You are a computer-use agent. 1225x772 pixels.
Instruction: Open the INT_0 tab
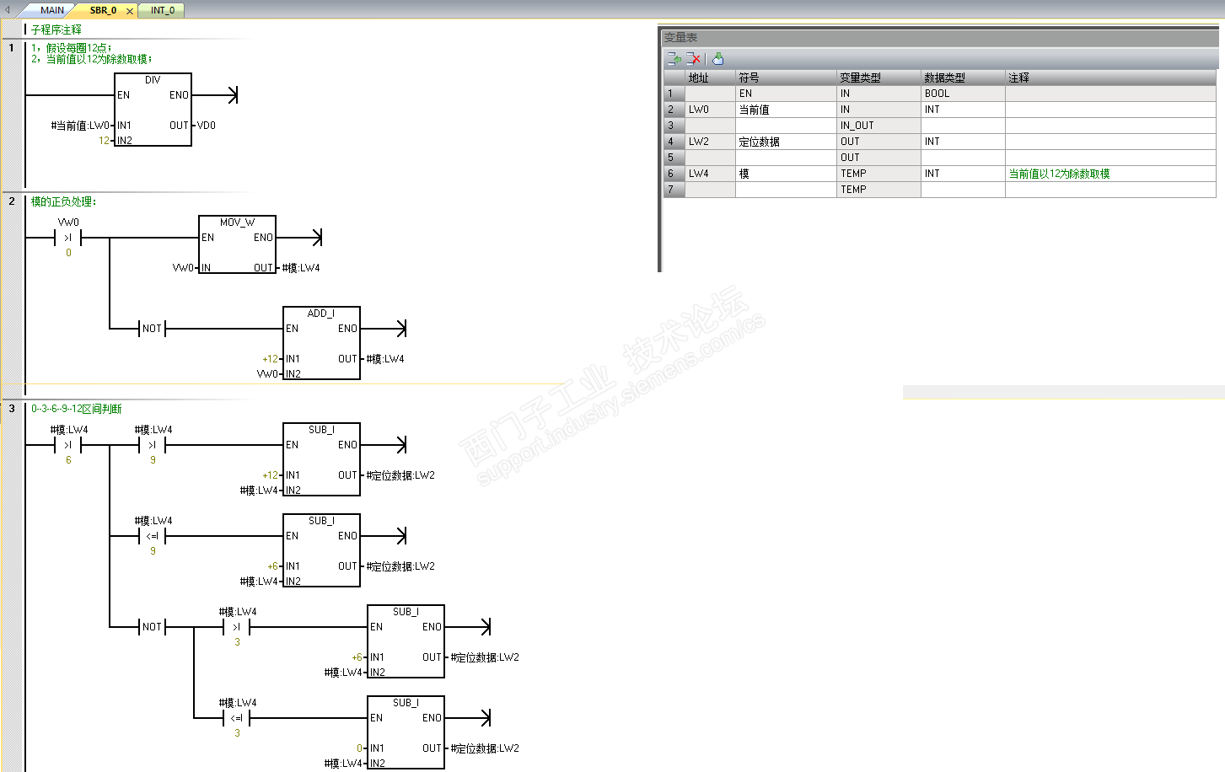click(x=163, y=10)
